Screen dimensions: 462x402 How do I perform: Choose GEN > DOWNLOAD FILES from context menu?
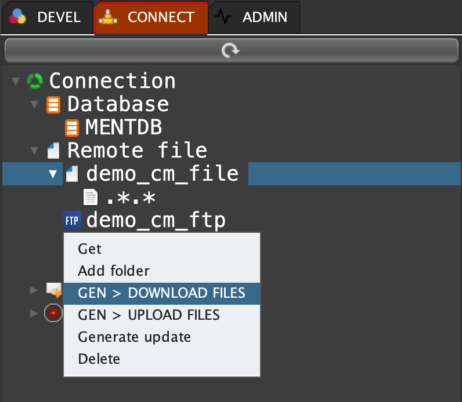coord(161,293)
